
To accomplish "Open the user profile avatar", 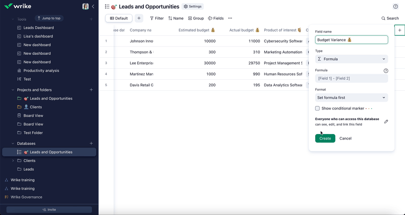I will (86, 6).
